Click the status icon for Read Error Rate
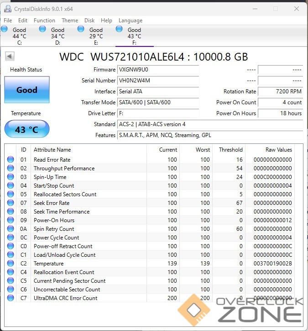The height and width of the screenshot is (331, 308). 10,159
